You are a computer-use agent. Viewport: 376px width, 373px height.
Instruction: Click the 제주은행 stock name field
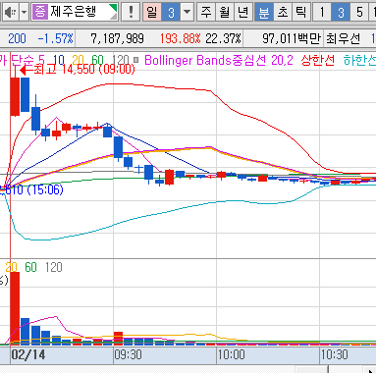coord(75,12)
